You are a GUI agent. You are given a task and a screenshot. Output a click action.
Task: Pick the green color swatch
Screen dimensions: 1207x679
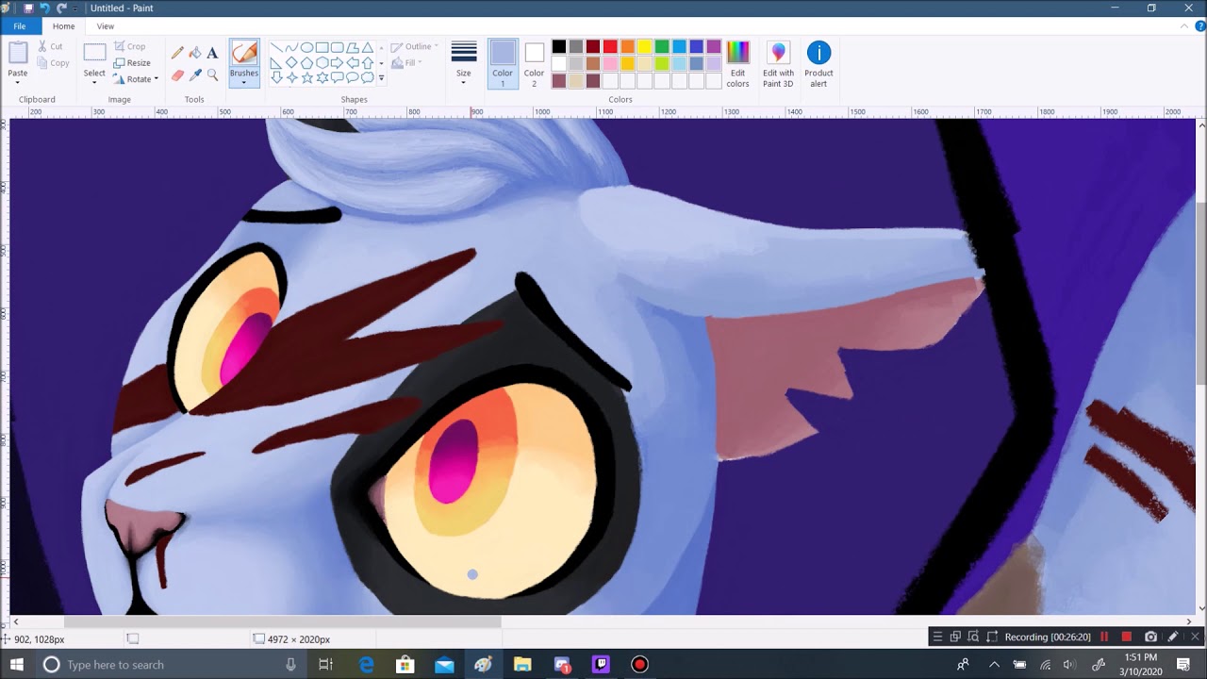tap(662, 47)
